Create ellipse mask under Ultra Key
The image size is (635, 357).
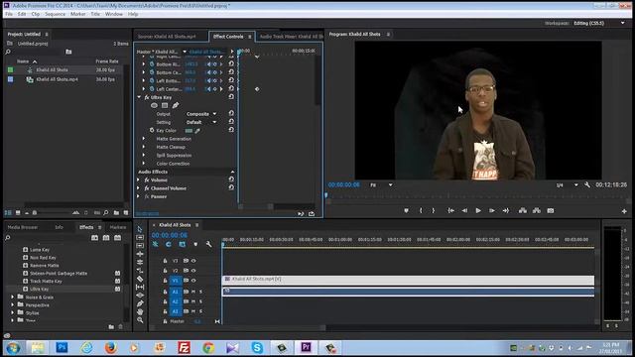154,106
